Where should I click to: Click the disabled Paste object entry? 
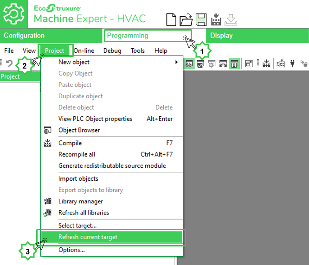pos(112,85)
